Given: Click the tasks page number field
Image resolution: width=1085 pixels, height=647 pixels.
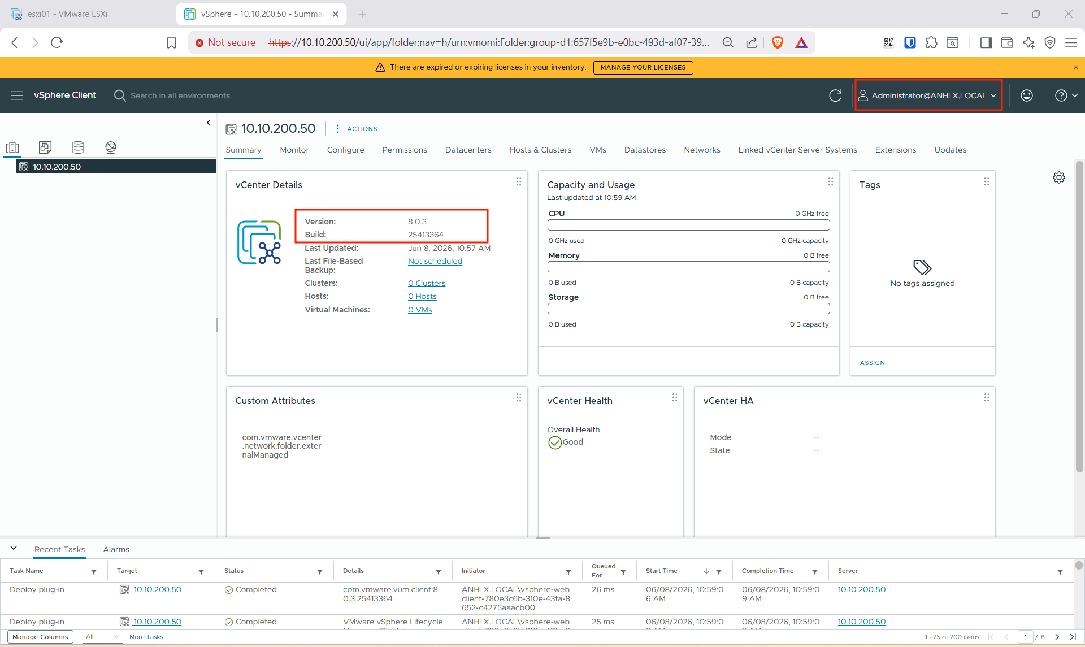Looking at the screenshot, I should click(1025, 637).
